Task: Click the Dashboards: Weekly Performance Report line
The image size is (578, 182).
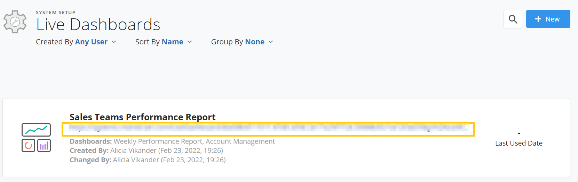Action: [172, 141]
